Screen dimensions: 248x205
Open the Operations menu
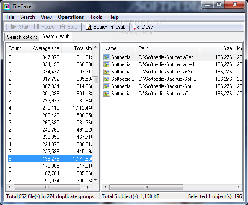click(71, 17)
